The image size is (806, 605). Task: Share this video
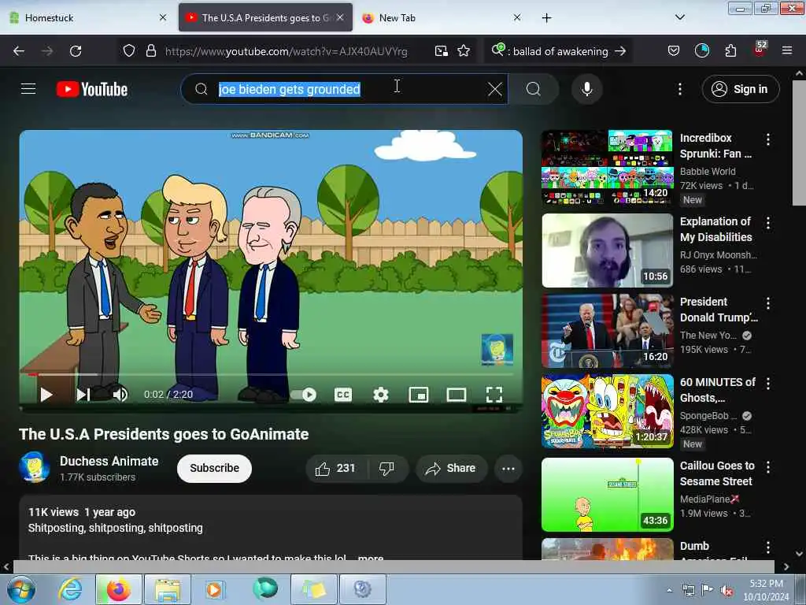(451, 468)
